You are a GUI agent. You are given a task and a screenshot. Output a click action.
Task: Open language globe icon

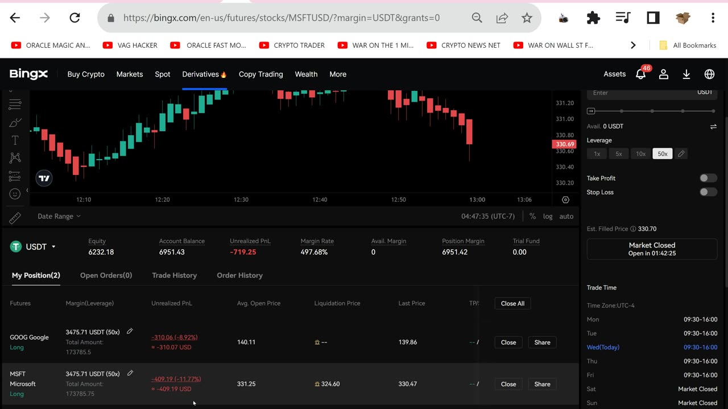[709, 74]
